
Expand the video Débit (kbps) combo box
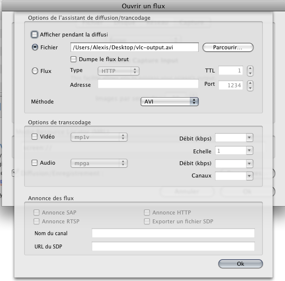click(x=249, y=138)
